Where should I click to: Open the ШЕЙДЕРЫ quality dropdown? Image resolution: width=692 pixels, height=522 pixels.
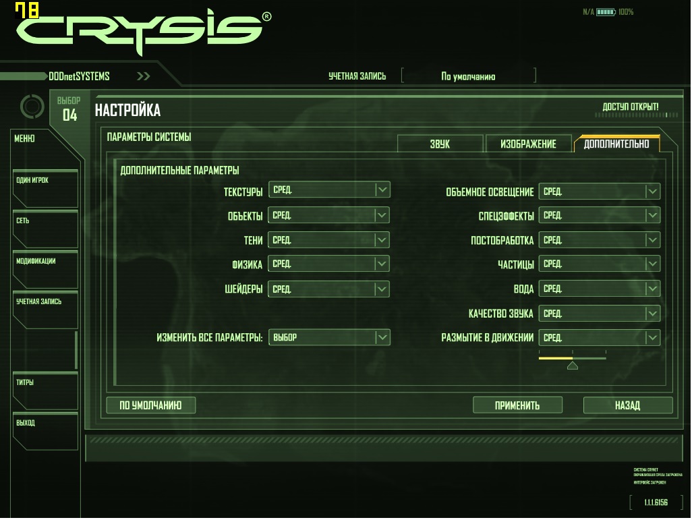(328, 289)
